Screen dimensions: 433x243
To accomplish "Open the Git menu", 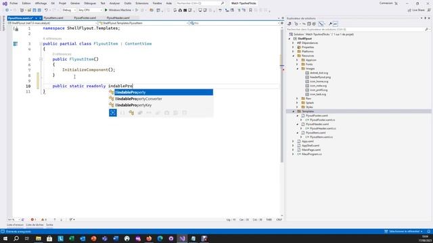I will [53, 3].
